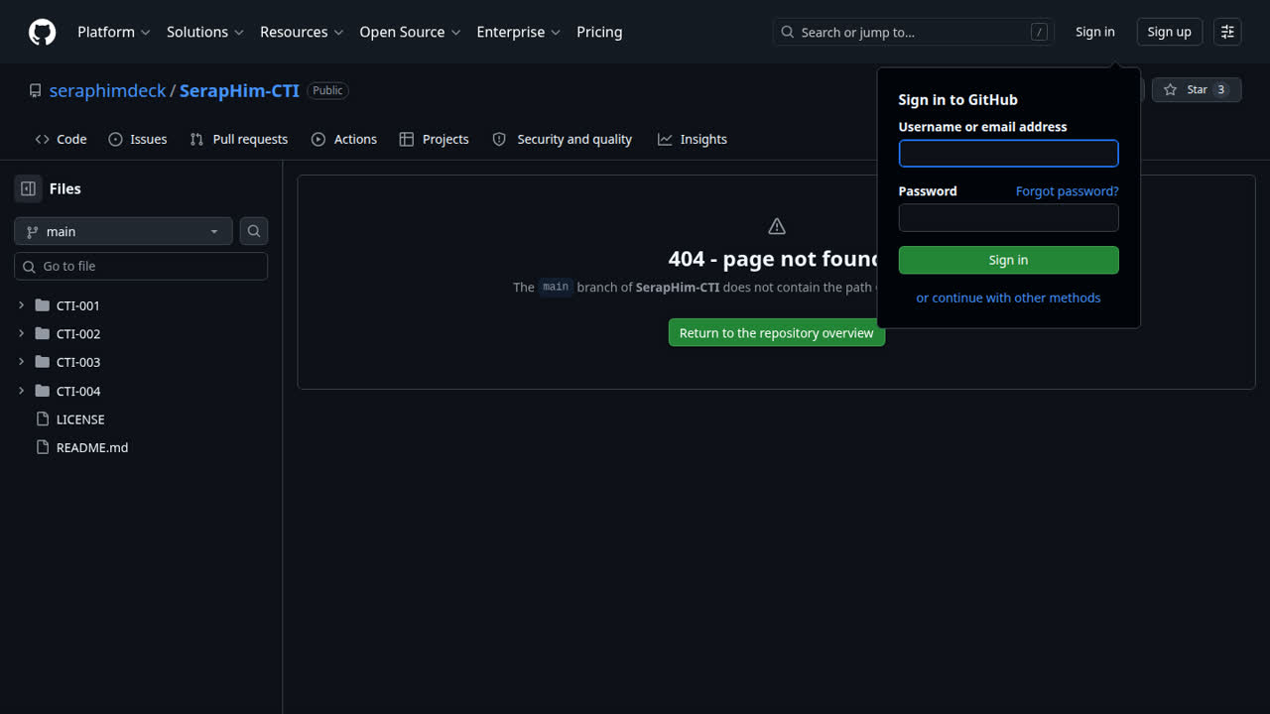Click the CTI-001 folder icon
Screen dimensions: 1270x714
(42, 305)
